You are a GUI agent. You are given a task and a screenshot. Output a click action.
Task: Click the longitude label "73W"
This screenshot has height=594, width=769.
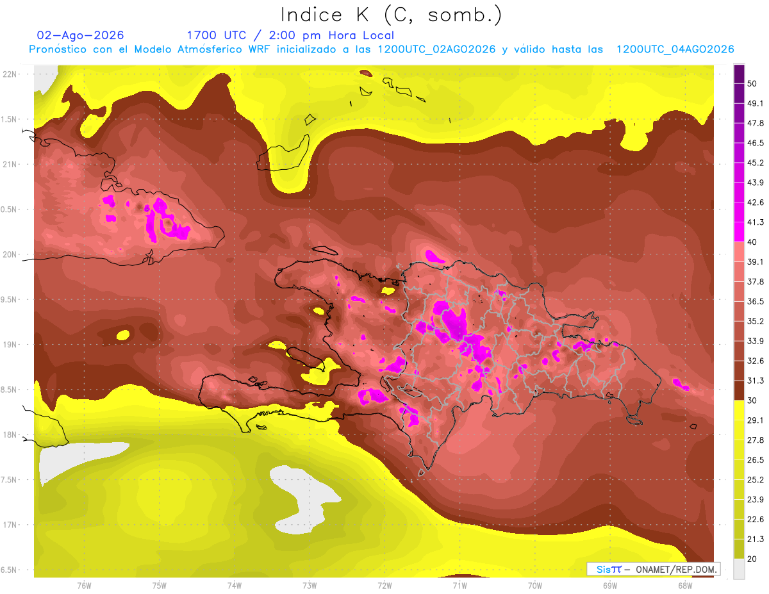point(310,586)
